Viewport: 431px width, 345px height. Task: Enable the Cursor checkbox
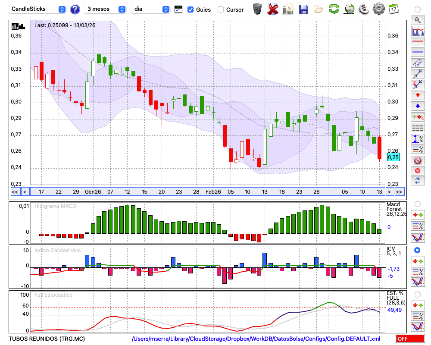(220, 9)
